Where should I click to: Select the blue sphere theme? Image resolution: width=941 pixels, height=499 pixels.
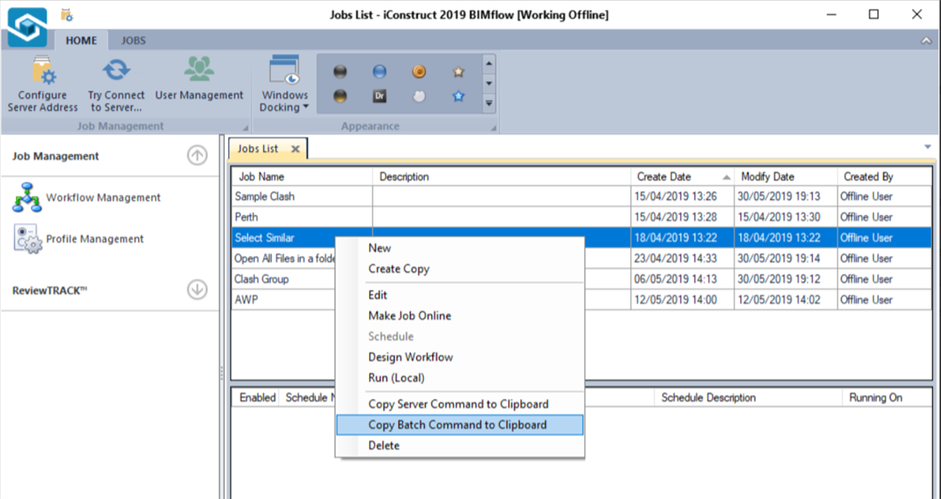coord(379,72)
